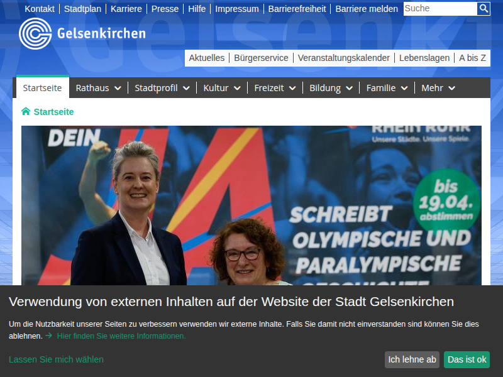Open the Bürgerservice menu item
503x377 pixels.
(261, 58)
